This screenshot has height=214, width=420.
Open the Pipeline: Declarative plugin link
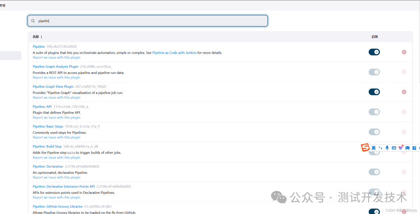[48, 166]
